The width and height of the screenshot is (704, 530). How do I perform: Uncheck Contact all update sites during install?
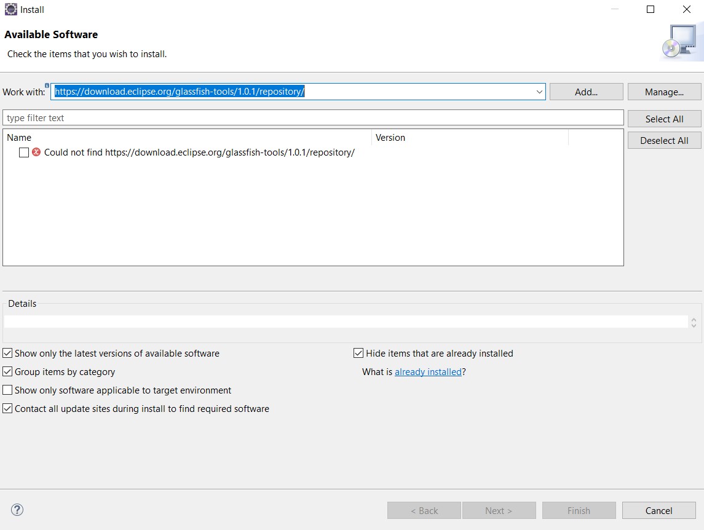(7, 408)
